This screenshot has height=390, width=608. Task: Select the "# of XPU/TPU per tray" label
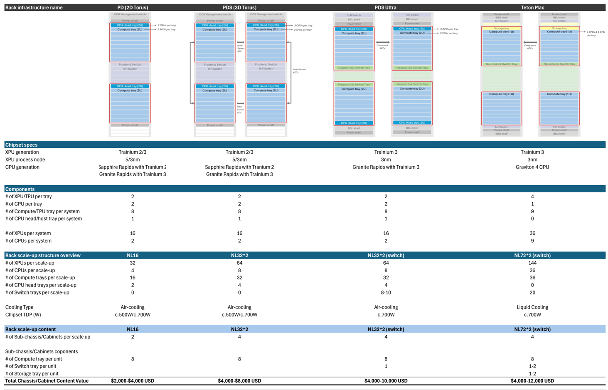(28, 196)
